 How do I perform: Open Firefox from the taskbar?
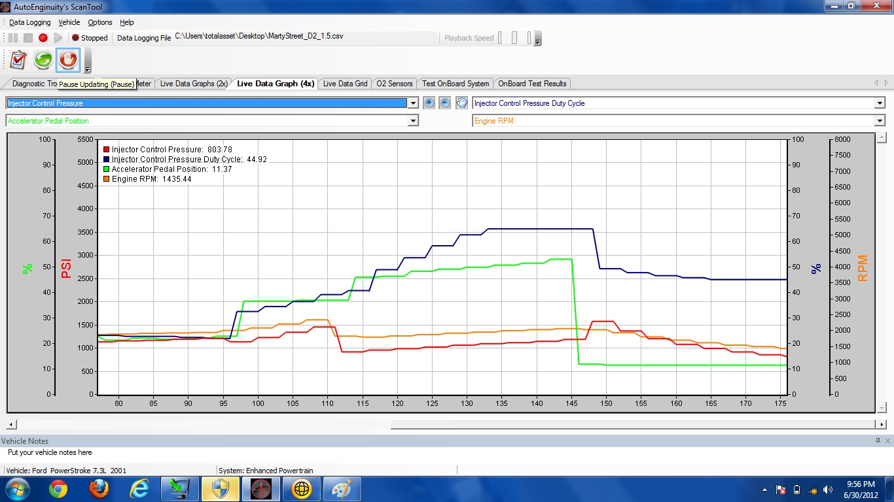point(99,488)
